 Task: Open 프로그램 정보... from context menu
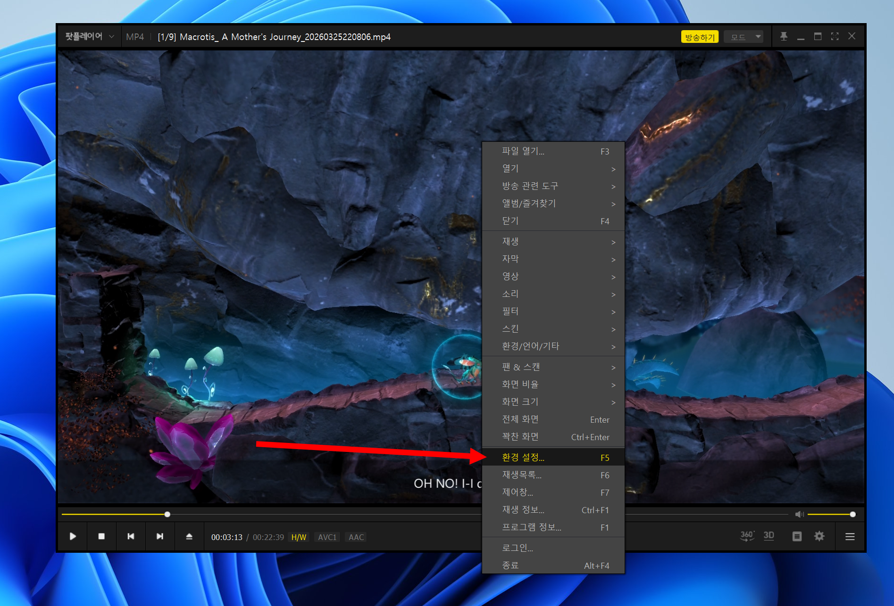[x=553, y=527]
